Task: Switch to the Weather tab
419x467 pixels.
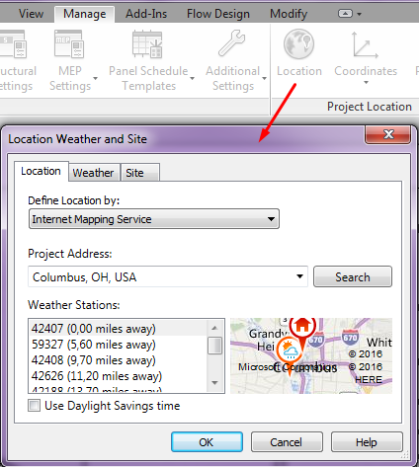Action: (93, 173)
